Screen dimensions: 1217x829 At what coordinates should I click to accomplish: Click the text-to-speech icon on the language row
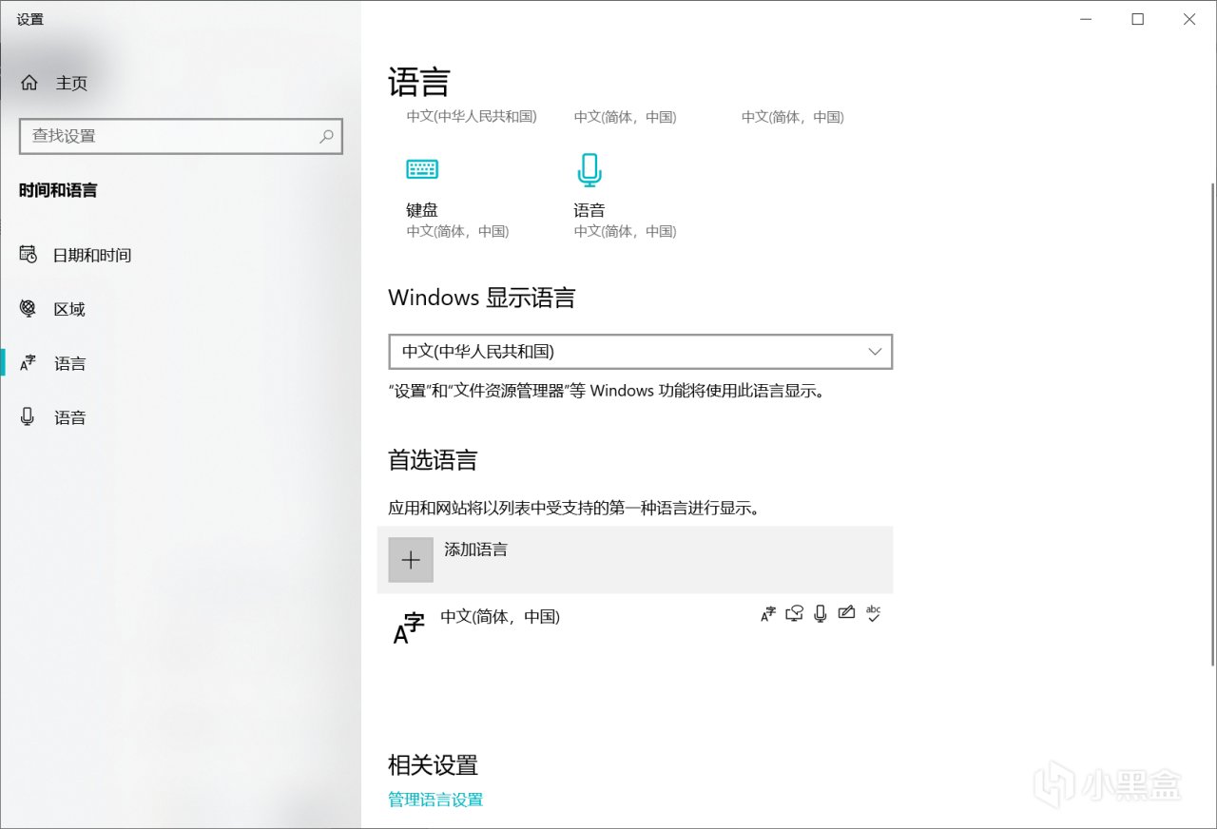(794, 614)
